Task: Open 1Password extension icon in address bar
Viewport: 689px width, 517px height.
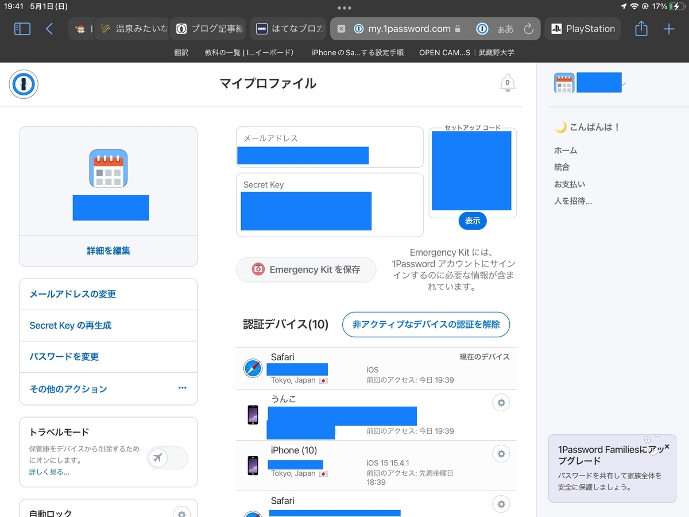Action: [483, 29]
